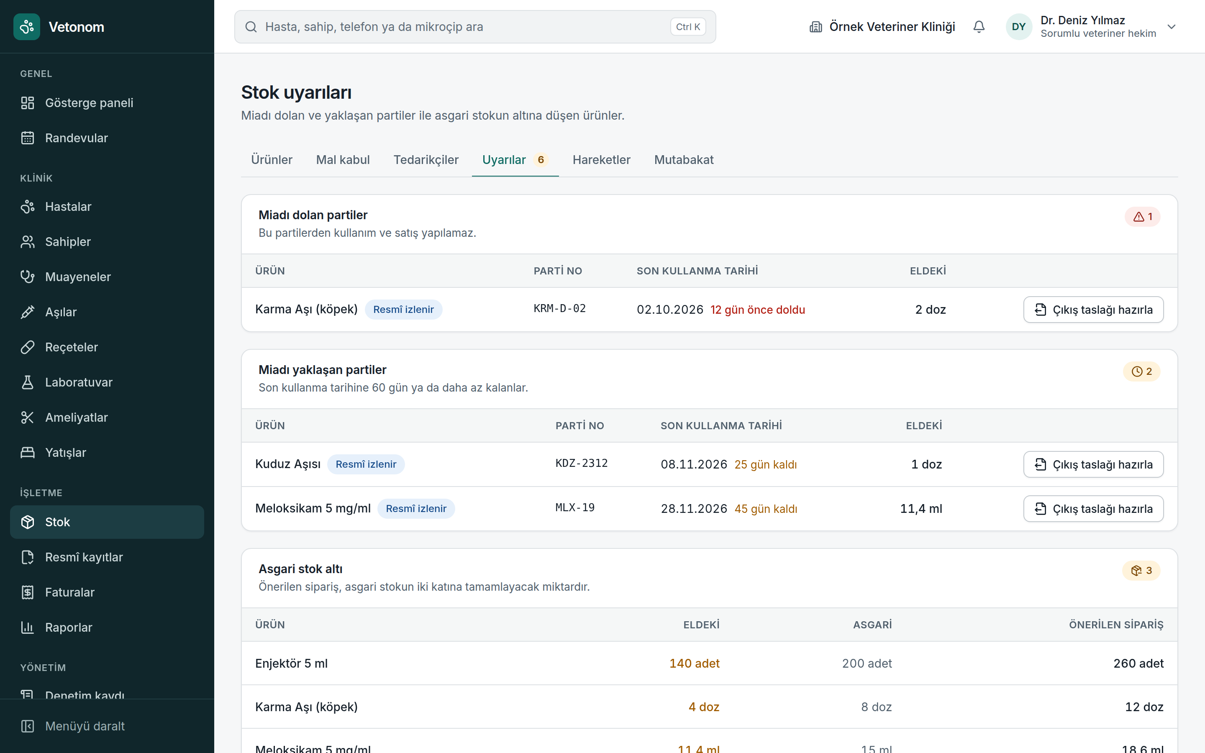The image size is (1205, 753).
Task: Click the '45 gün kaldı' text
Action: click(766, 509)
